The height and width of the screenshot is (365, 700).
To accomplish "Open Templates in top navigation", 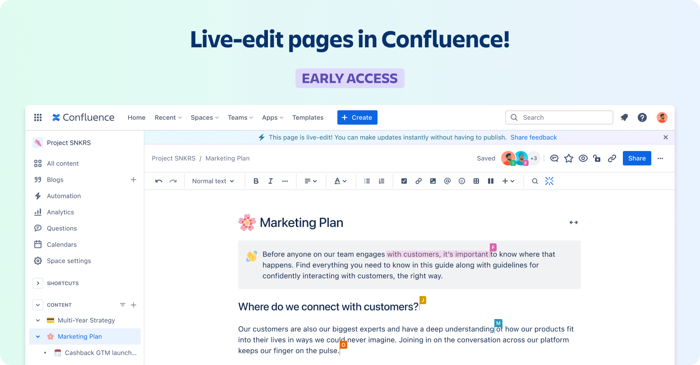I will pyautogui.click(x=308, y=118).
